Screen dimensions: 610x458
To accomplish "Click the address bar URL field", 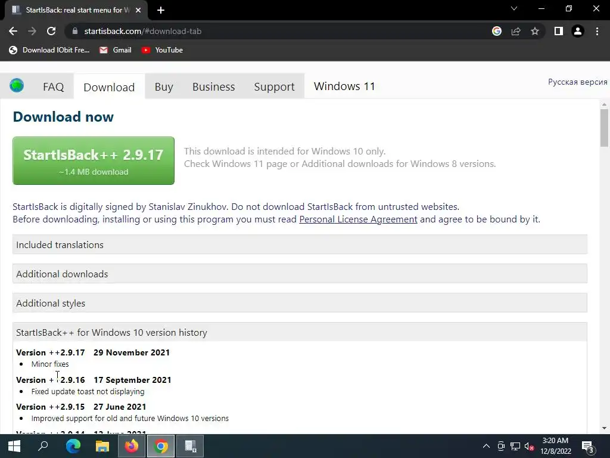I will (x=280, y=31).
